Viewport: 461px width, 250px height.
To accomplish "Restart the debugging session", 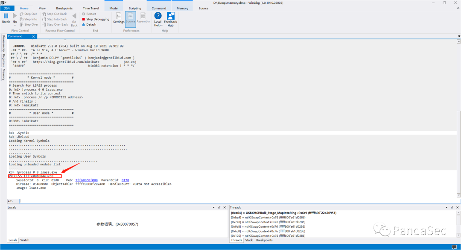I will 89,14.
